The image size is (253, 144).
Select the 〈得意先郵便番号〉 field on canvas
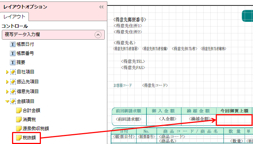pyautogui.click(x=130, y=20)
